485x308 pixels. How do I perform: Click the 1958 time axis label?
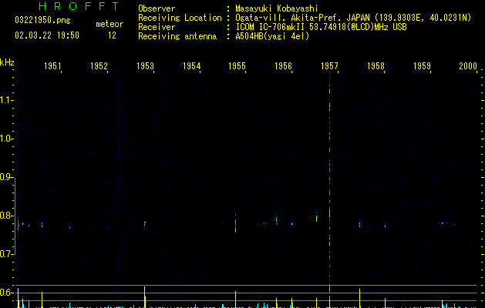[376, 66]
